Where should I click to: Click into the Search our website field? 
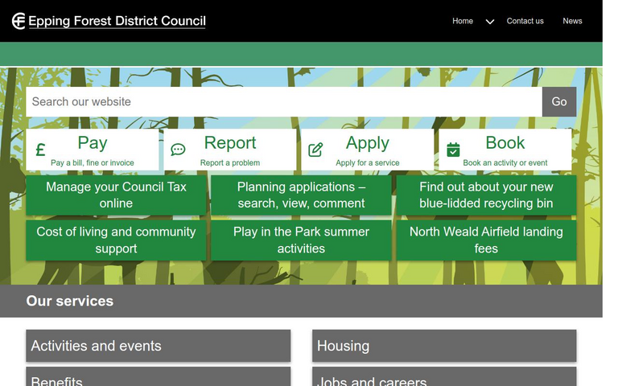(x=283, y=102)
